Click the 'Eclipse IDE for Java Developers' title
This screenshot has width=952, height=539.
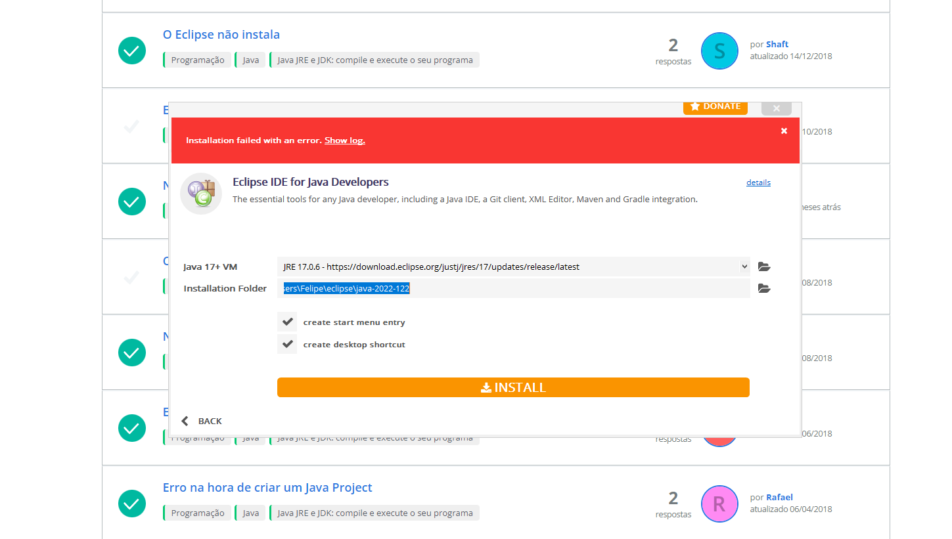[311, 182]
